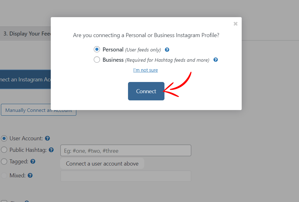Image resolution: width=299 pixels, height=202 pixels.
Task: Switch to Display Your Feed tab
Action: click(25, 34)
